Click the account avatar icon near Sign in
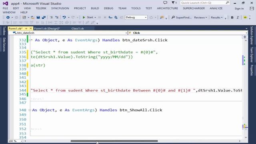Screen dimensions: 256x144 [x=252, y=8]
